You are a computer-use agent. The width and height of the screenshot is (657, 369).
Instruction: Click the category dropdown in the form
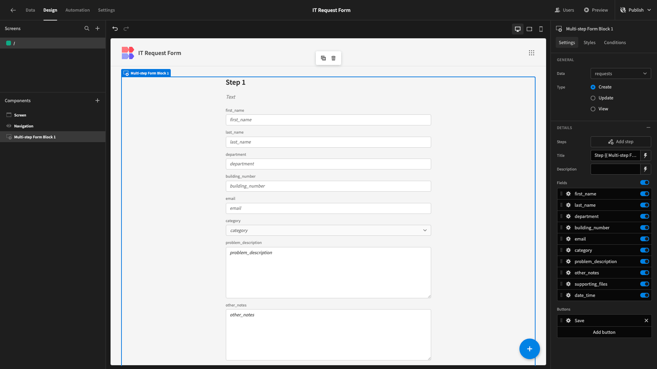coord(328,230)
